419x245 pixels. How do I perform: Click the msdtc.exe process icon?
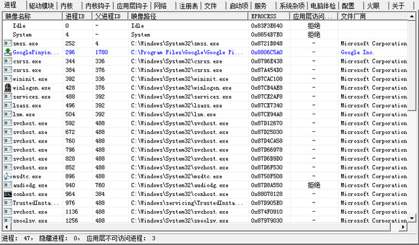8,176
